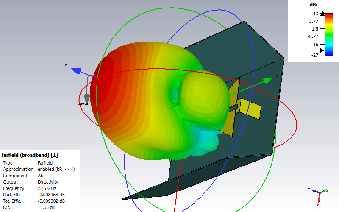Select the blue z-axis arrowhead on the plot

click(x=76, y=70)
